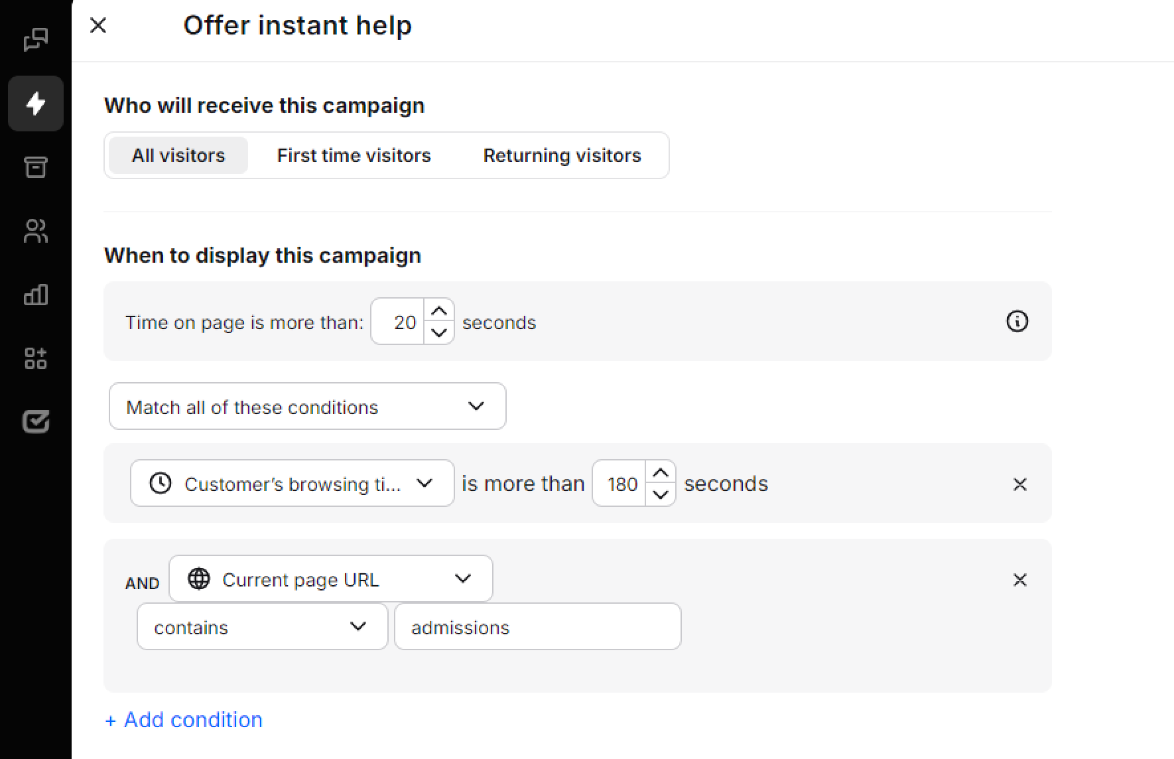Remove the browsing time condition

pyautogui.click(x=1020, y=484)
